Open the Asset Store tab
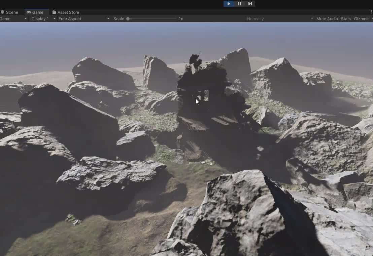This screenshot has width=373, height=256. point(66,12)
